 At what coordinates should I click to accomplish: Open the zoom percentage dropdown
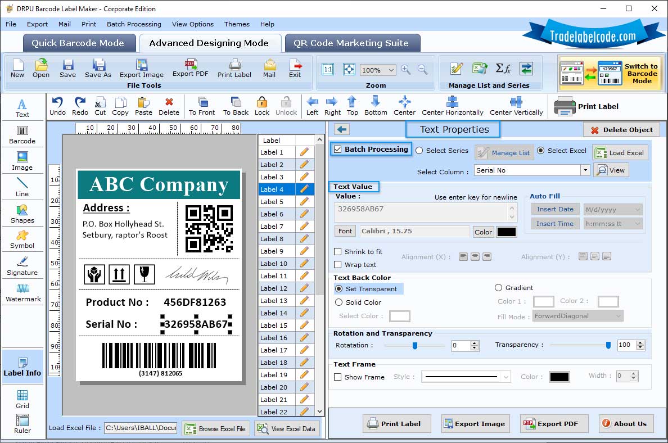point(391,70)
